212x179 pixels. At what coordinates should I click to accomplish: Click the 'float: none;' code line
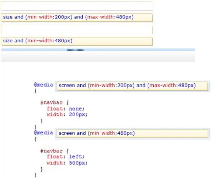click(x=66, y=109)
